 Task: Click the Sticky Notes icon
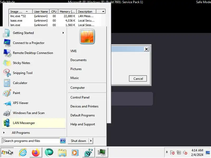point(7,63)
